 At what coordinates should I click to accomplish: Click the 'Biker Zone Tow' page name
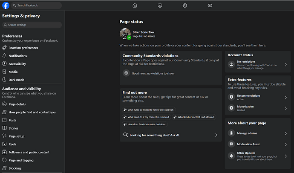click(144, 32)
